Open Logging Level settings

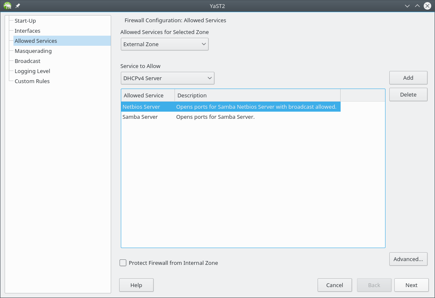(32, 71)
